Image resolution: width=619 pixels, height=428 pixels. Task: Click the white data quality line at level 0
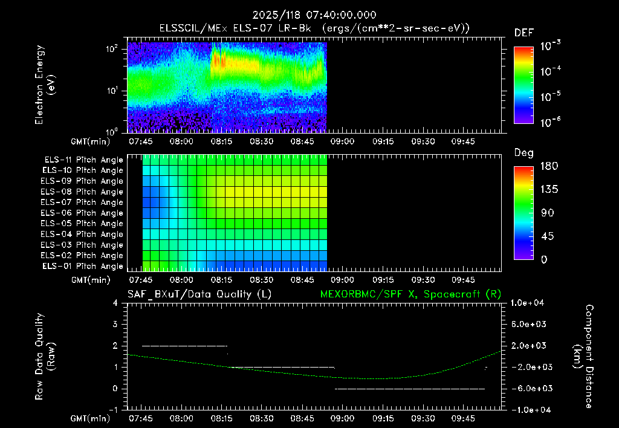tap(410, 389)
